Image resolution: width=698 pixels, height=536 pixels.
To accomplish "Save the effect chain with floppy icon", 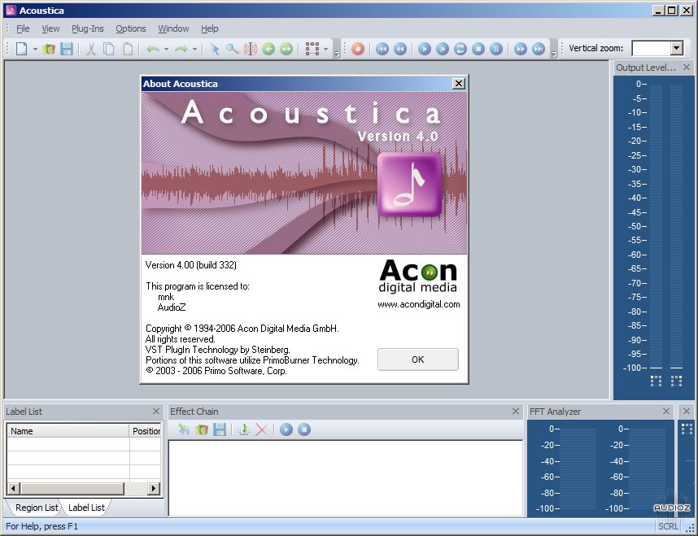I will 220,429.
